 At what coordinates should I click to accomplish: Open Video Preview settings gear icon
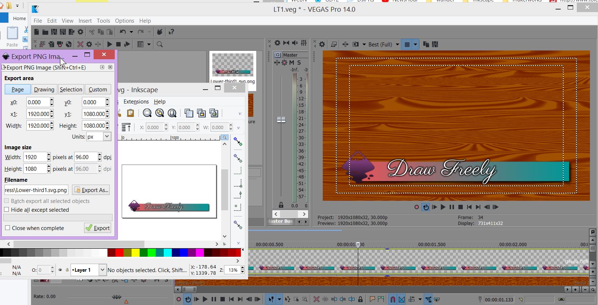(322, 44)
